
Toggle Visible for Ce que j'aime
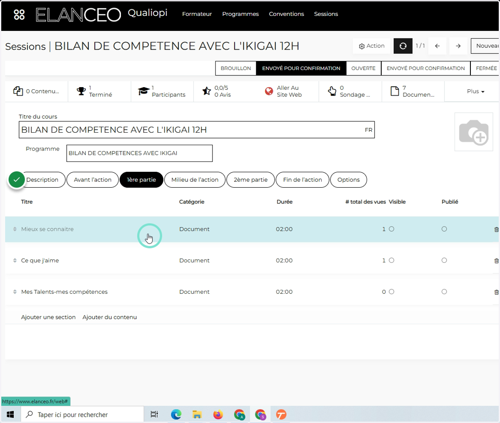391,260
